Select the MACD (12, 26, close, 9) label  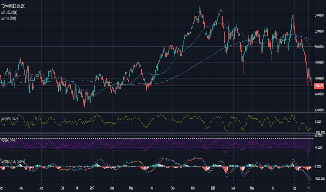(x=13, y=161)
